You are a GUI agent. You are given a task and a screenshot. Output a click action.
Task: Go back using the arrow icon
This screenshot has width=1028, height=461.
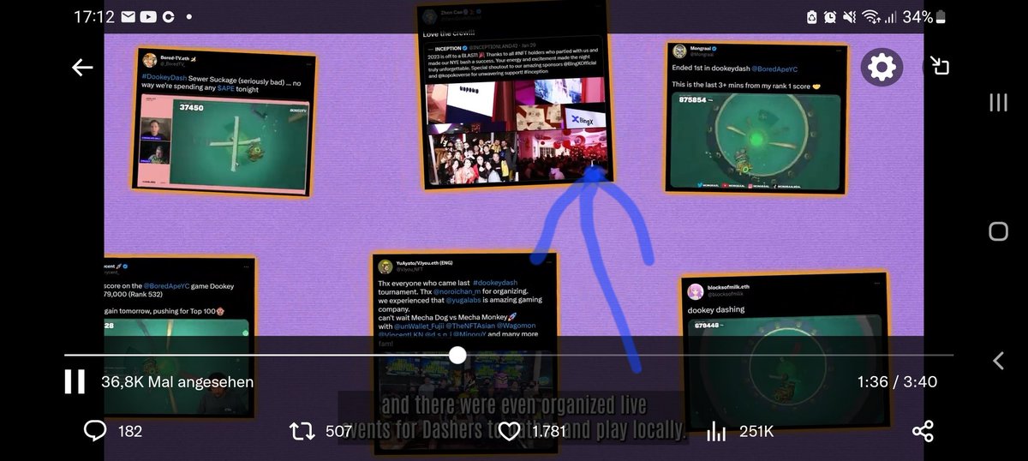(x=82, y=68)
